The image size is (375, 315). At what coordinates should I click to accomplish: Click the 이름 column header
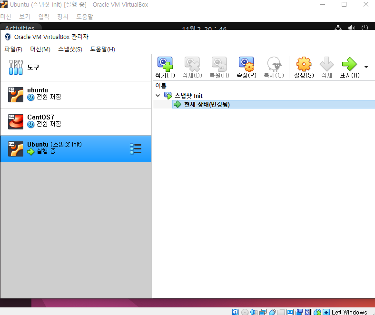(161, 85)
